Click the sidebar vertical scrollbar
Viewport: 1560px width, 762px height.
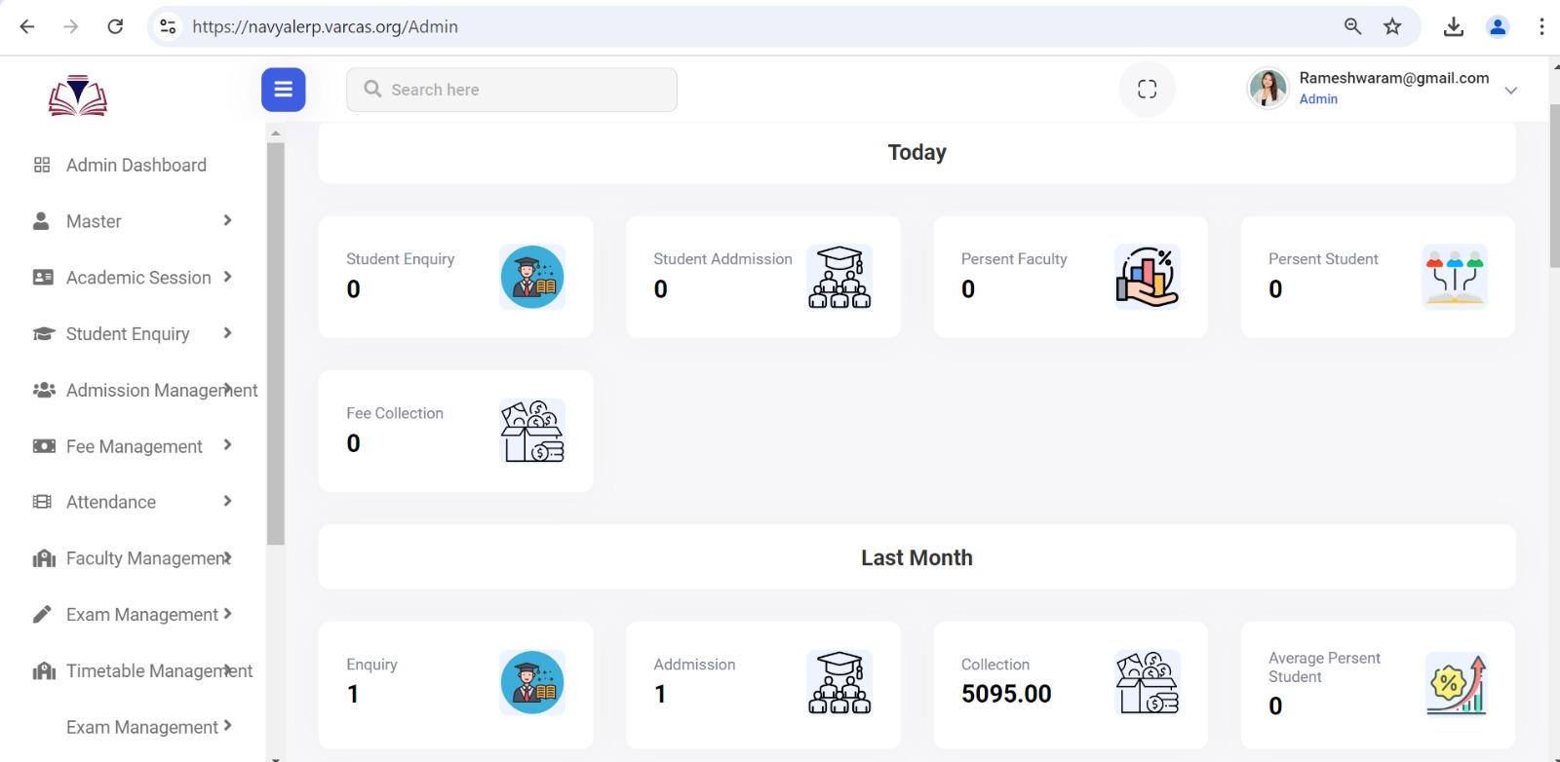point(276,344)
